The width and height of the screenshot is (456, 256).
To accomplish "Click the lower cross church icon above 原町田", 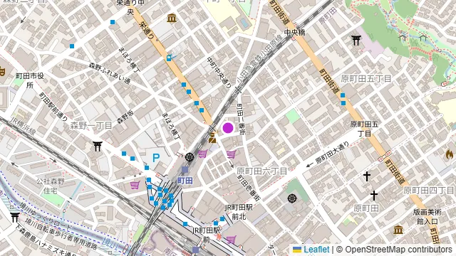I will pyautogui.click(x=374, y=196).
